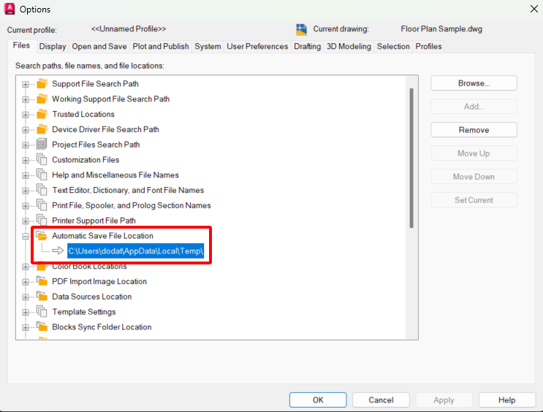Confirm with the OK button
The width and height of the screenshot is (543, 412).
tap(318, 400)
